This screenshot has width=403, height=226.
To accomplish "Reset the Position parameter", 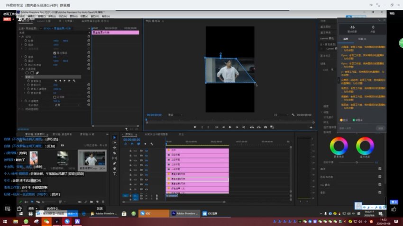I will pyautogui.click(x=89, y=41).
